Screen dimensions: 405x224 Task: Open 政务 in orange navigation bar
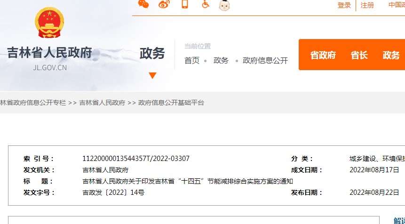pos(391,55)
